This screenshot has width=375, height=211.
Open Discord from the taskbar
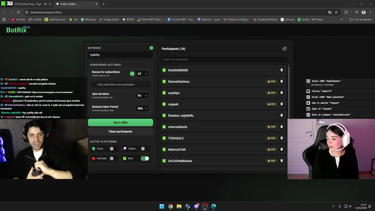[x=196, y=206]
